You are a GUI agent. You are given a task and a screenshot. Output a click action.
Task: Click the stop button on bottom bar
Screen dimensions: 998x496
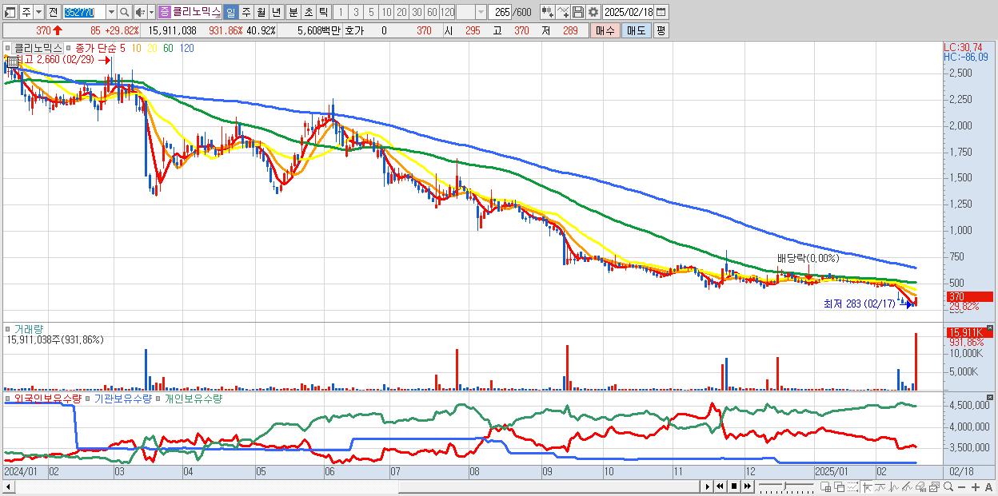click(734, 486)
